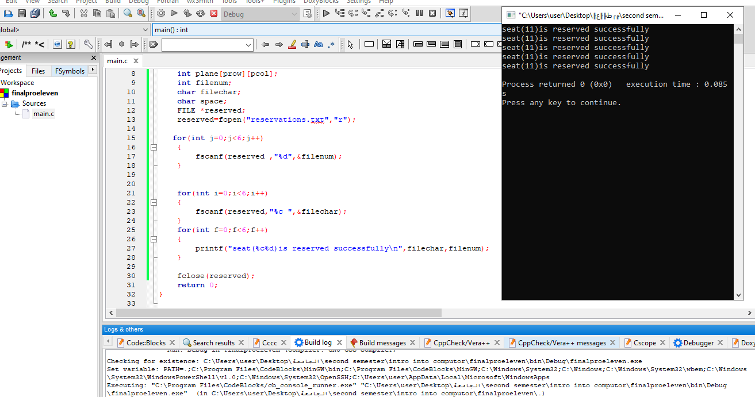
Task: Click the Paste clipboard icon
Action: click(x=110, y=13)
